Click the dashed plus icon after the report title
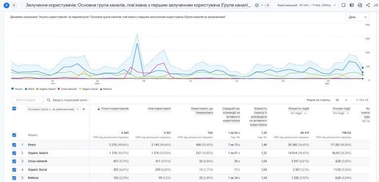The width and height of the screenshot is (379, 182). tap(267, 5)
